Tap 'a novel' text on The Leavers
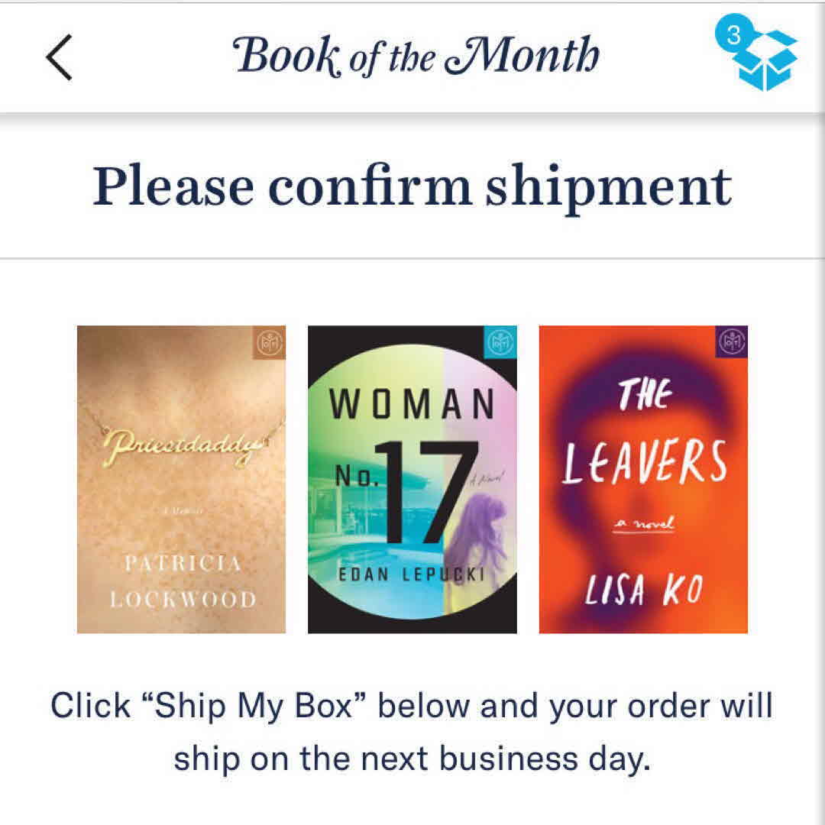This screenshot has height=825, width=825. click(643, 525)
